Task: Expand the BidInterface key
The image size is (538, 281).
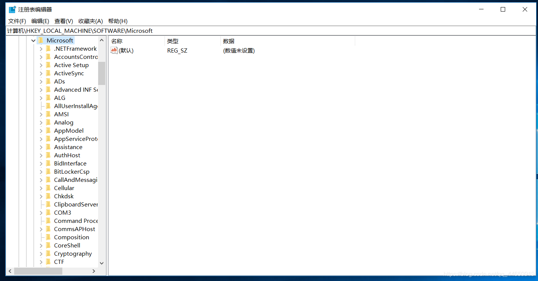Action: point(41,163)
